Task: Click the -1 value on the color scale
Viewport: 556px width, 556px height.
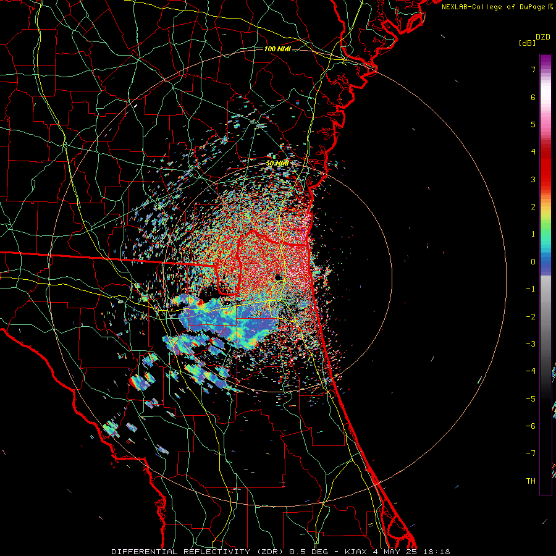Action: [531, 289]
